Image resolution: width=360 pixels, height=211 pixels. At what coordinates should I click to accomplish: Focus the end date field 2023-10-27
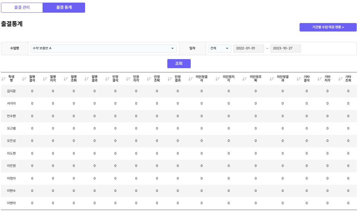[286, 48]
